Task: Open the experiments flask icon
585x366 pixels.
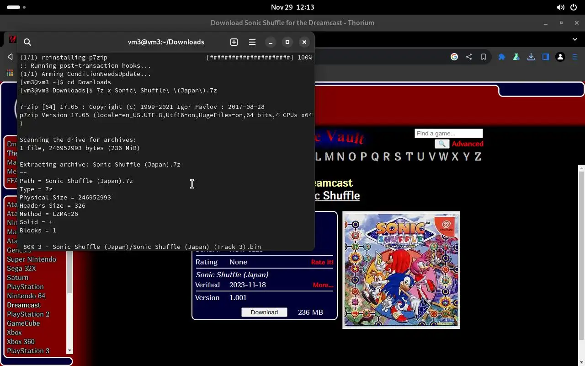Action: click(x=516, y=57)
